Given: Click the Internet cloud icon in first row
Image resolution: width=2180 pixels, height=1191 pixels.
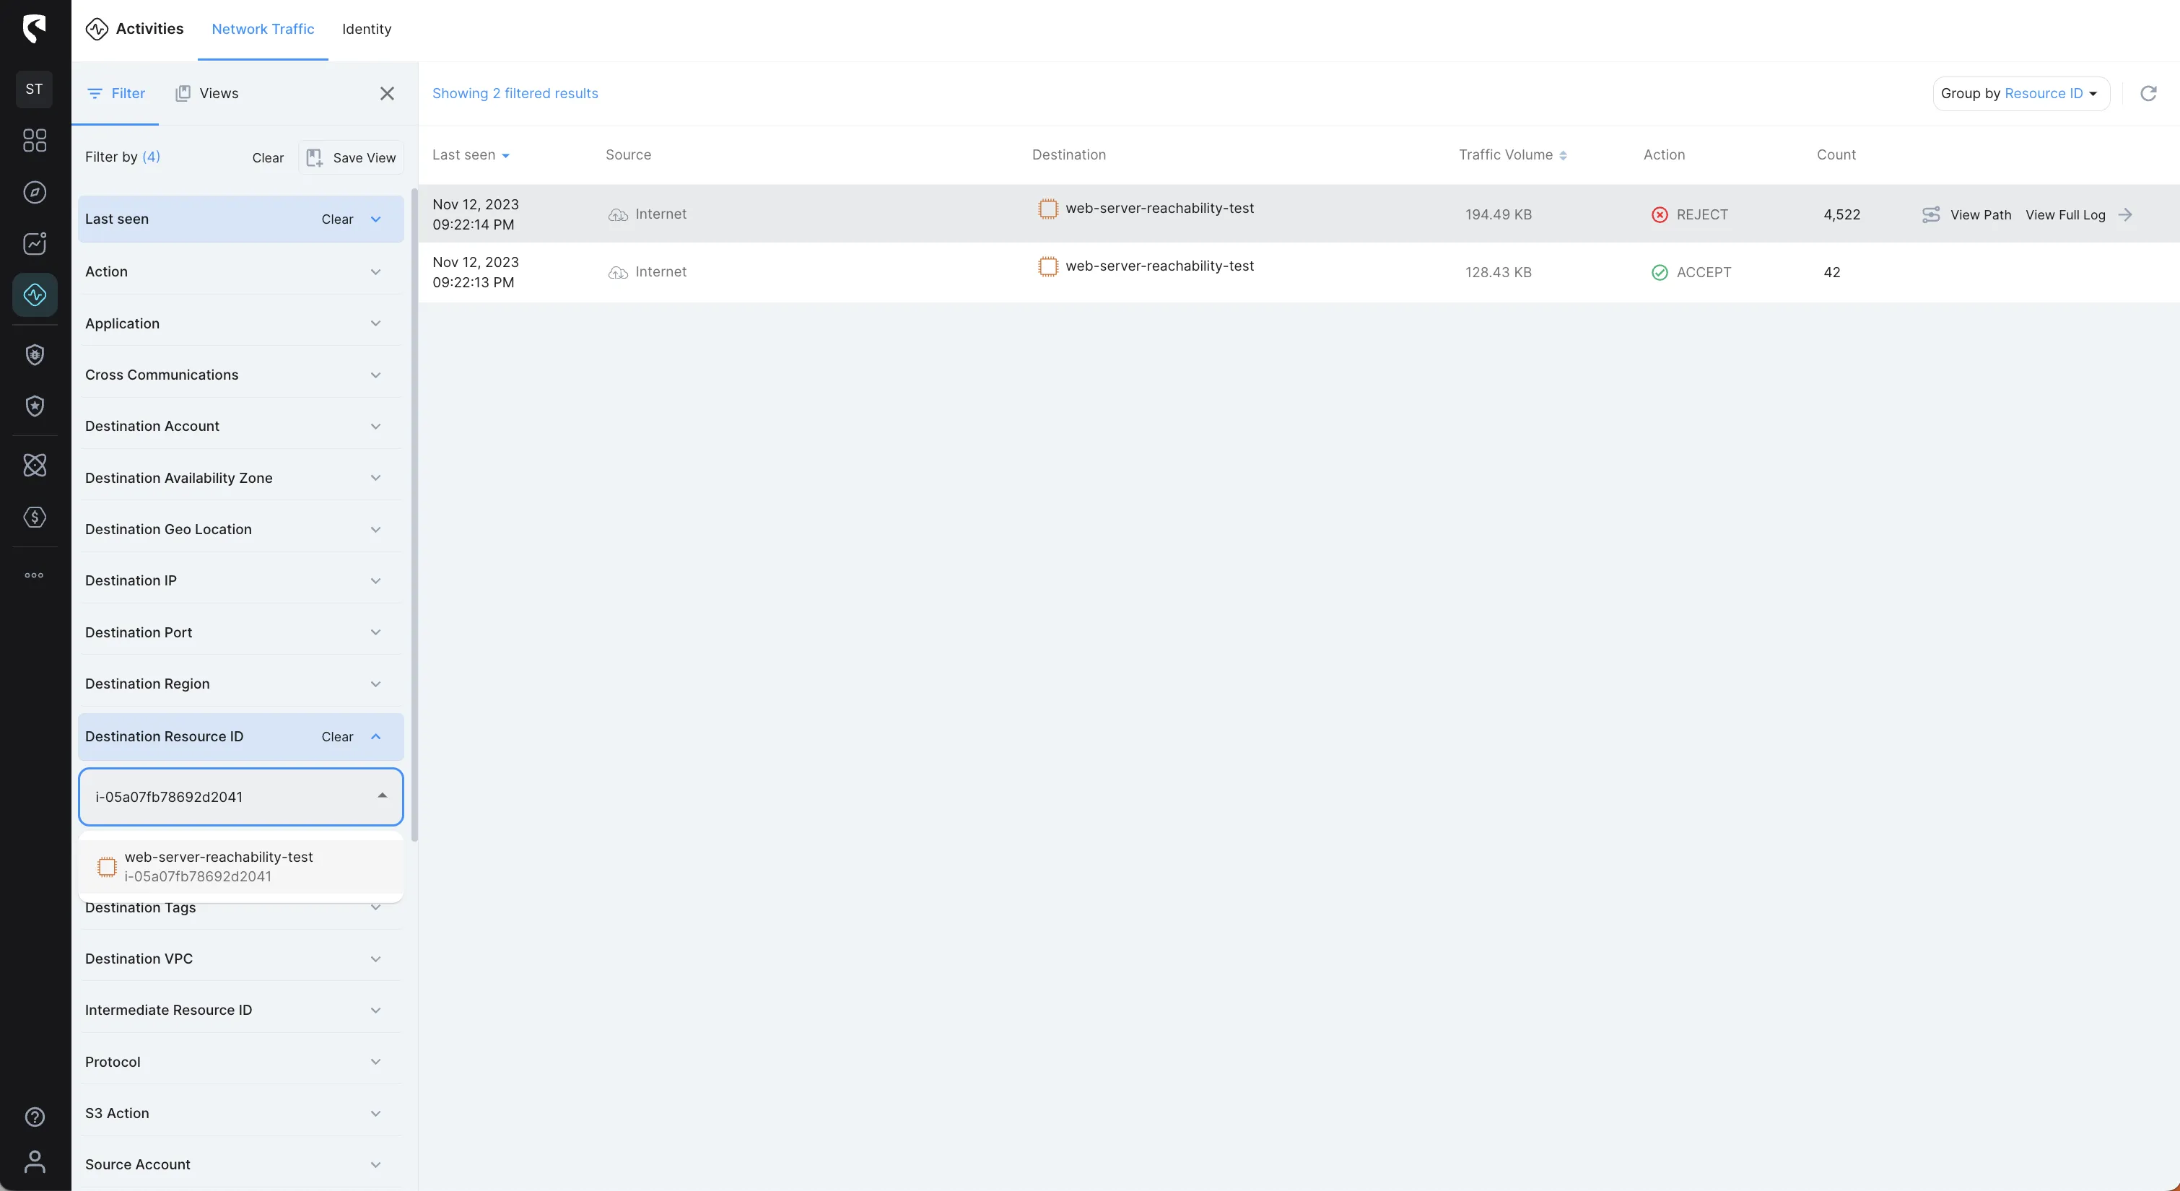Looking at the screenshot, I should [x=618, y=215].
